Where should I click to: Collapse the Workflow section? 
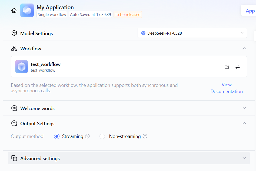tap(244, 48)
